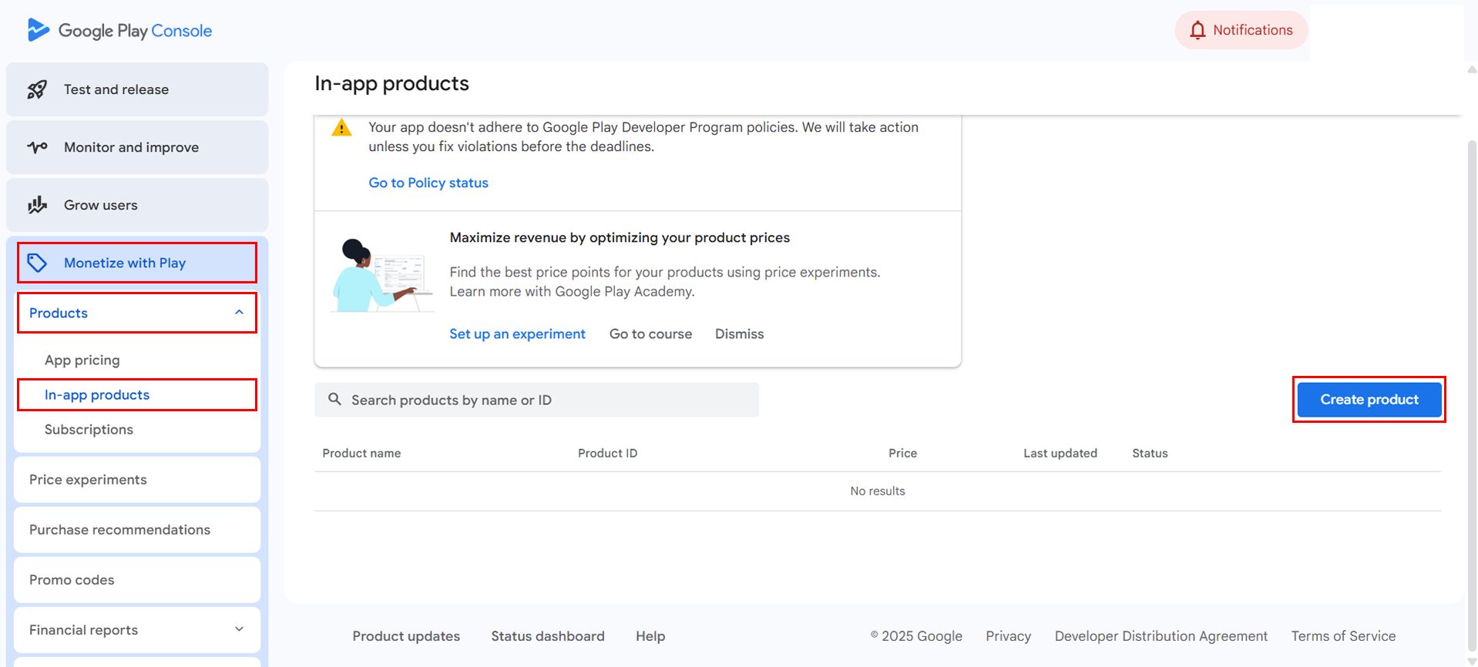
Task: Open Price experiments page
Action: 137,479
